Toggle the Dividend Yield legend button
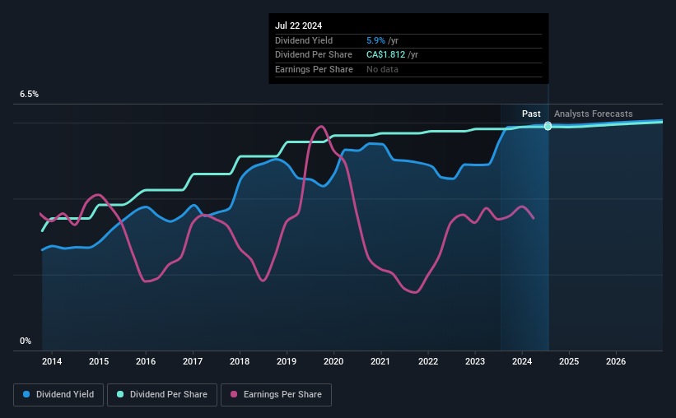 [x=58, y=395]
